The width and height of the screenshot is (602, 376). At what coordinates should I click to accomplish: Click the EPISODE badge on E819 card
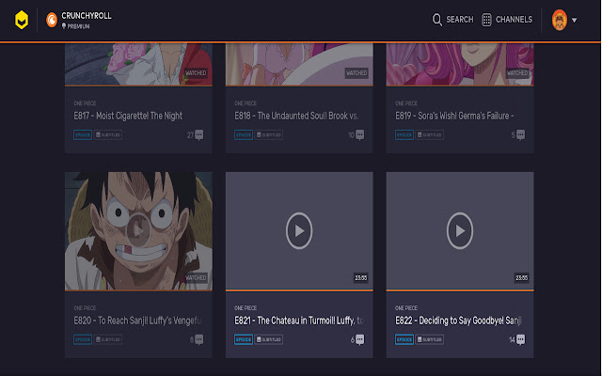tap(404, 135)
